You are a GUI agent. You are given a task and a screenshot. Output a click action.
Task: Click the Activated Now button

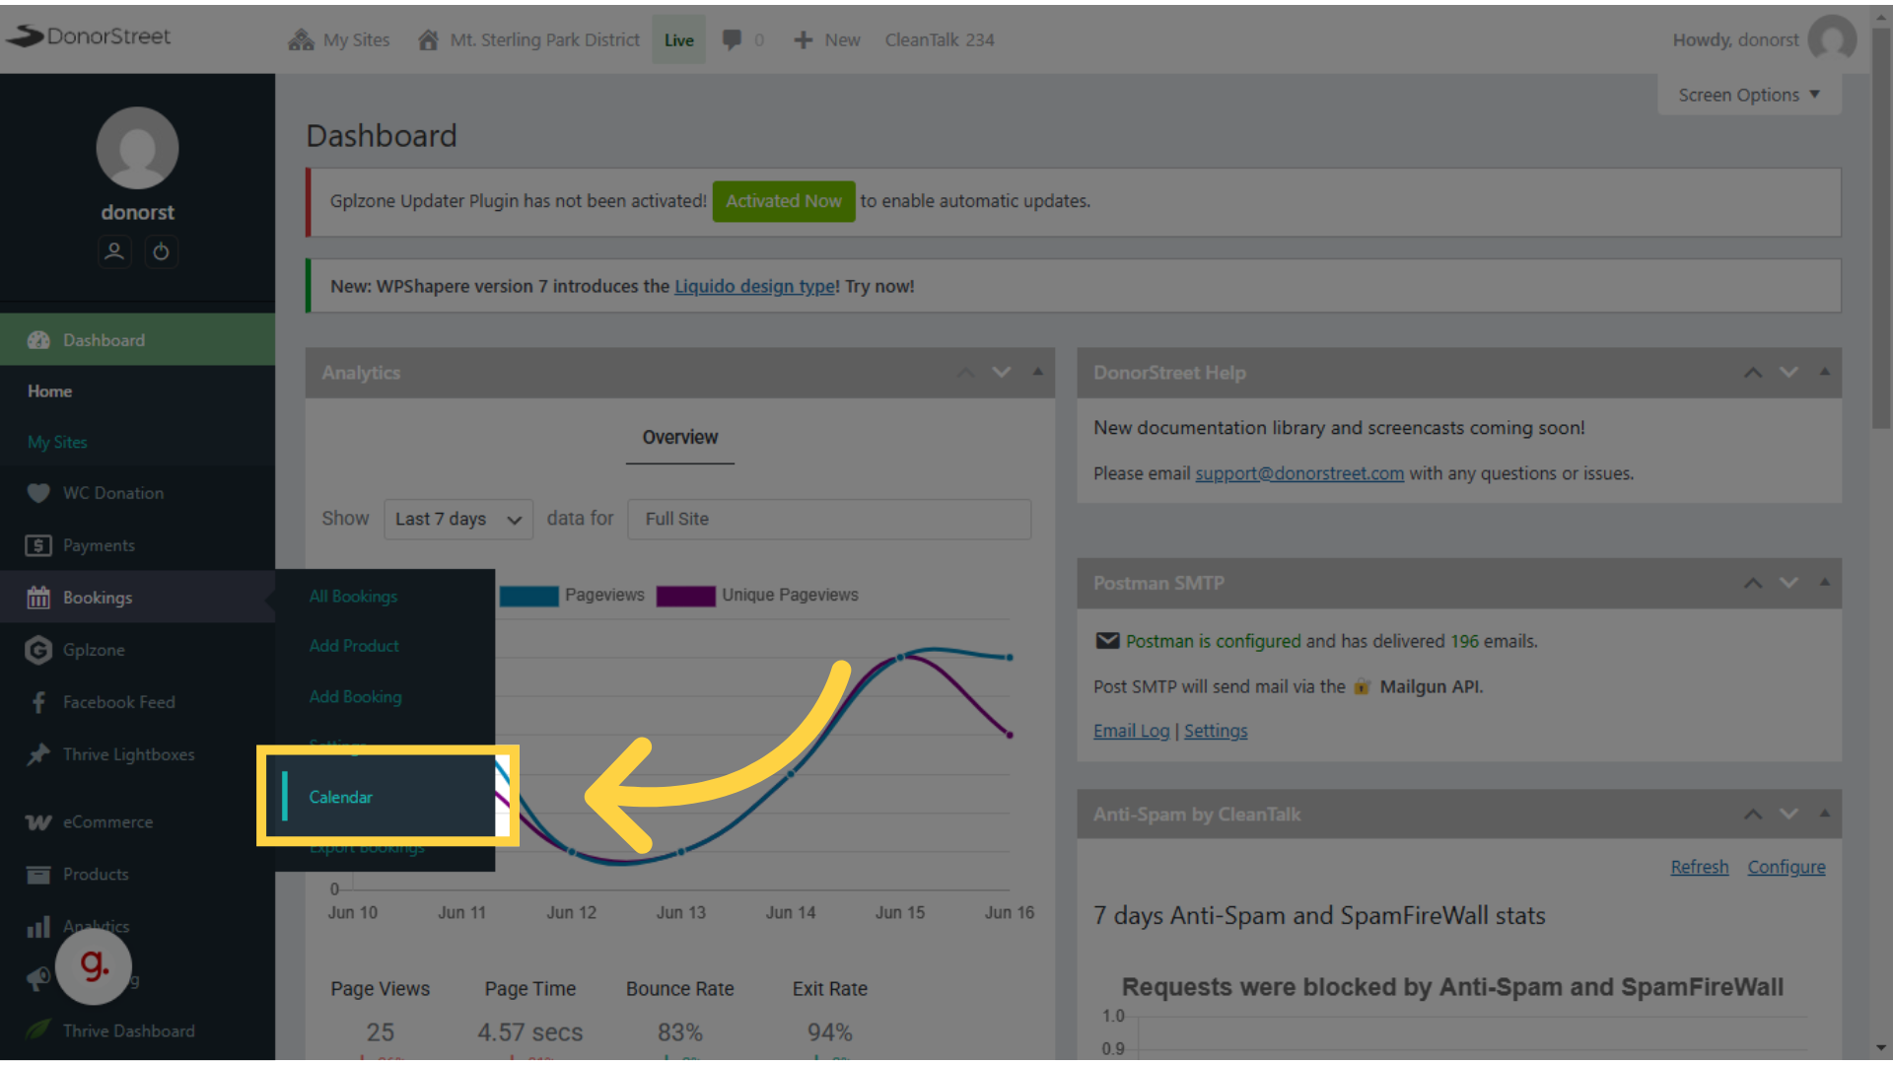[x=784, y=201]
